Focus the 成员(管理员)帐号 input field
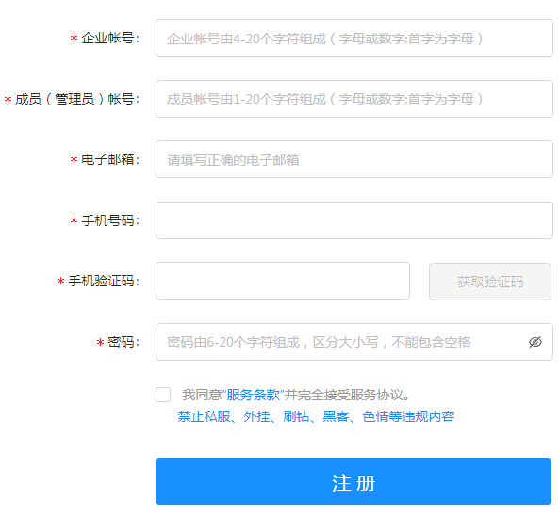 coord(354,99)
